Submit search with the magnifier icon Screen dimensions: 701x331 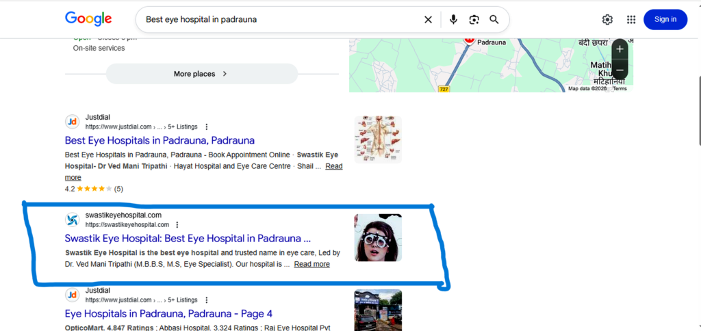[x=494, y=19]
